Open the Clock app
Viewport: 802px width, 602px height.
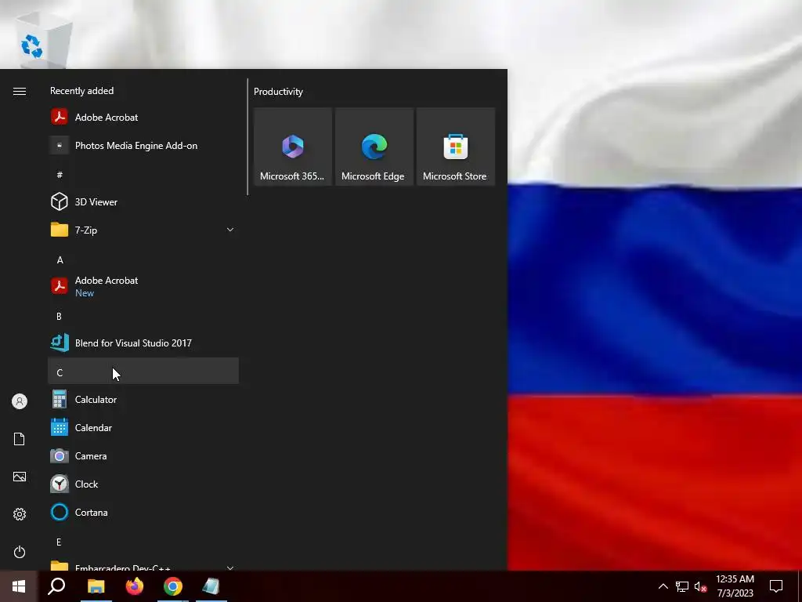coord(143,484)
